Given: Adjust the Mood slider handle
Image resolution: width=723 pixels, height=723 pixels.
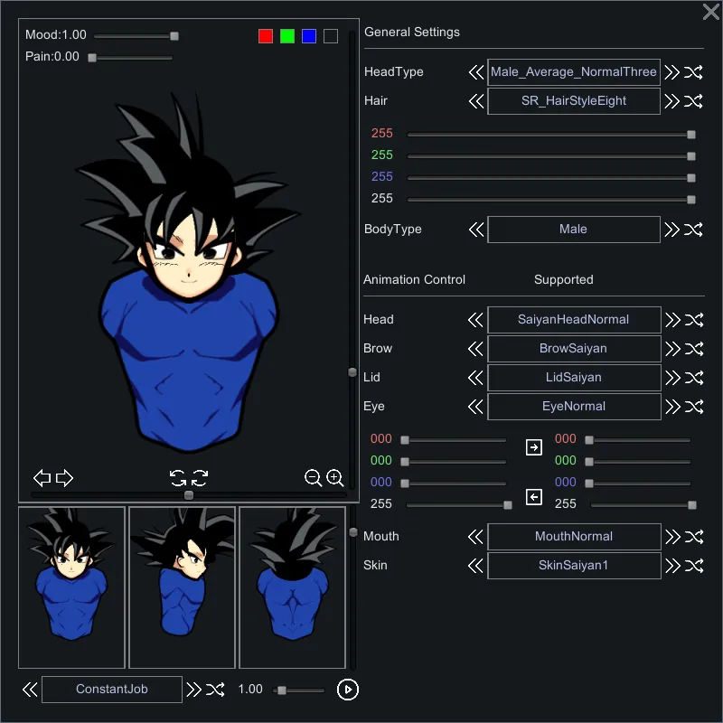Looking at the screenshot, I should click(x=174, y=36).
